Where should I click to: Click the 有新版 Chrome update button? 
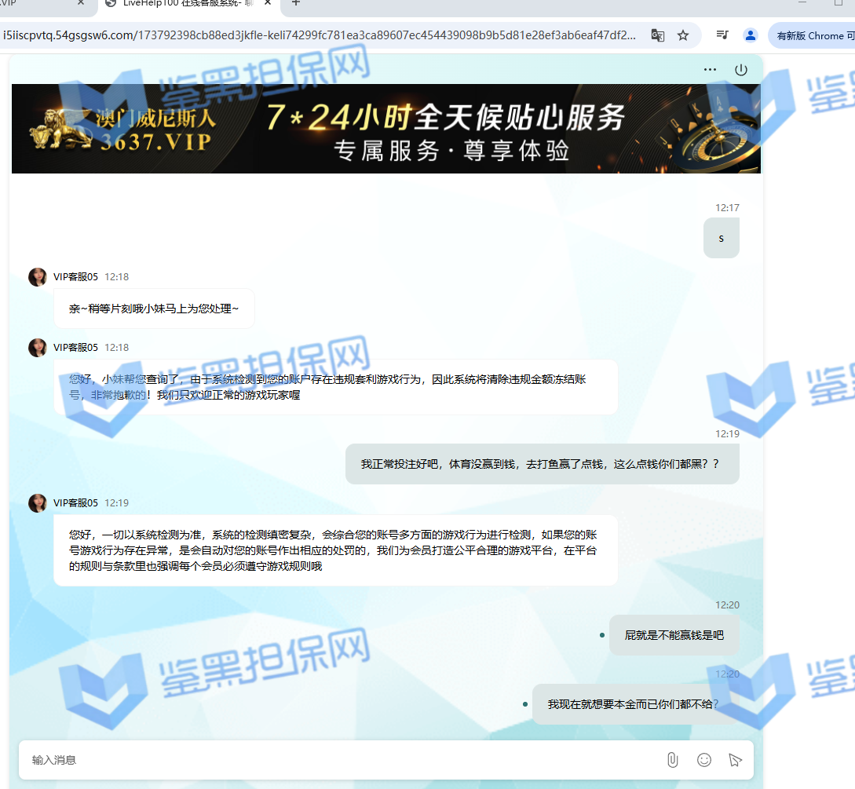811,35
